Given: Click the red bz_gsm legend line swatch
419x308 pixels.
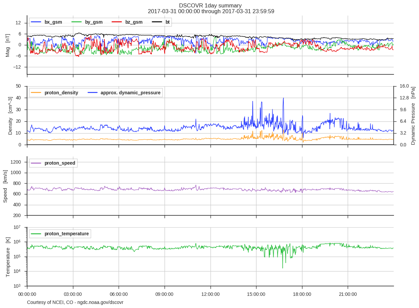Looking at the screenshot, I should 117,22.
